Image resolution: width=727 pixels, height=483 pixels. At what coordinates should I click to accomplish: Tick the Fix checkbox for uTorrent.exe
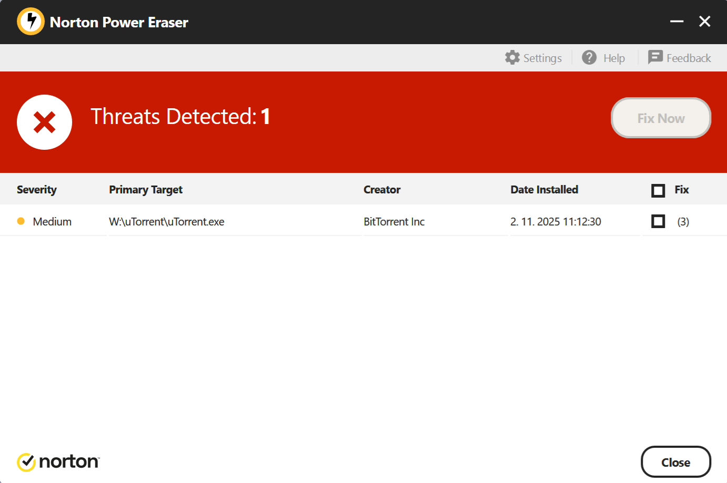[658, 221]
